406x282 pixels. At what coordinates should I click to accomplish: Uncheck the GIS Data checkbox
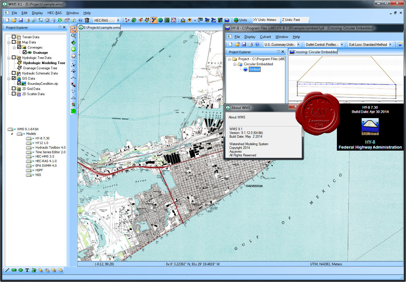(14, 78)
